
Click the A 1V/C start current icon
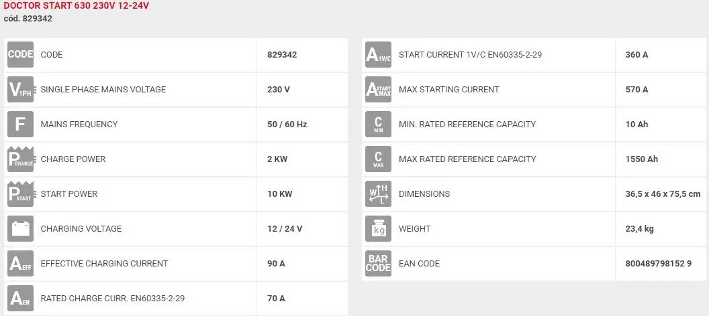coord(379,54)
